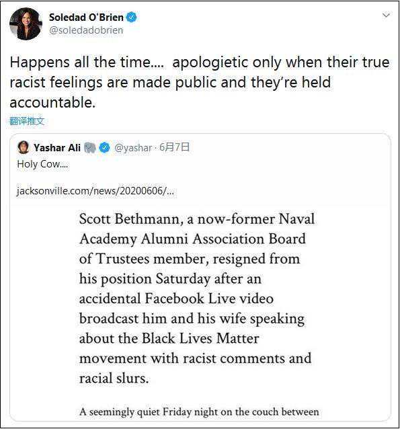Visit the @yashar handle
The width and height of the screenshot is (400, 429).
(133, 148)
